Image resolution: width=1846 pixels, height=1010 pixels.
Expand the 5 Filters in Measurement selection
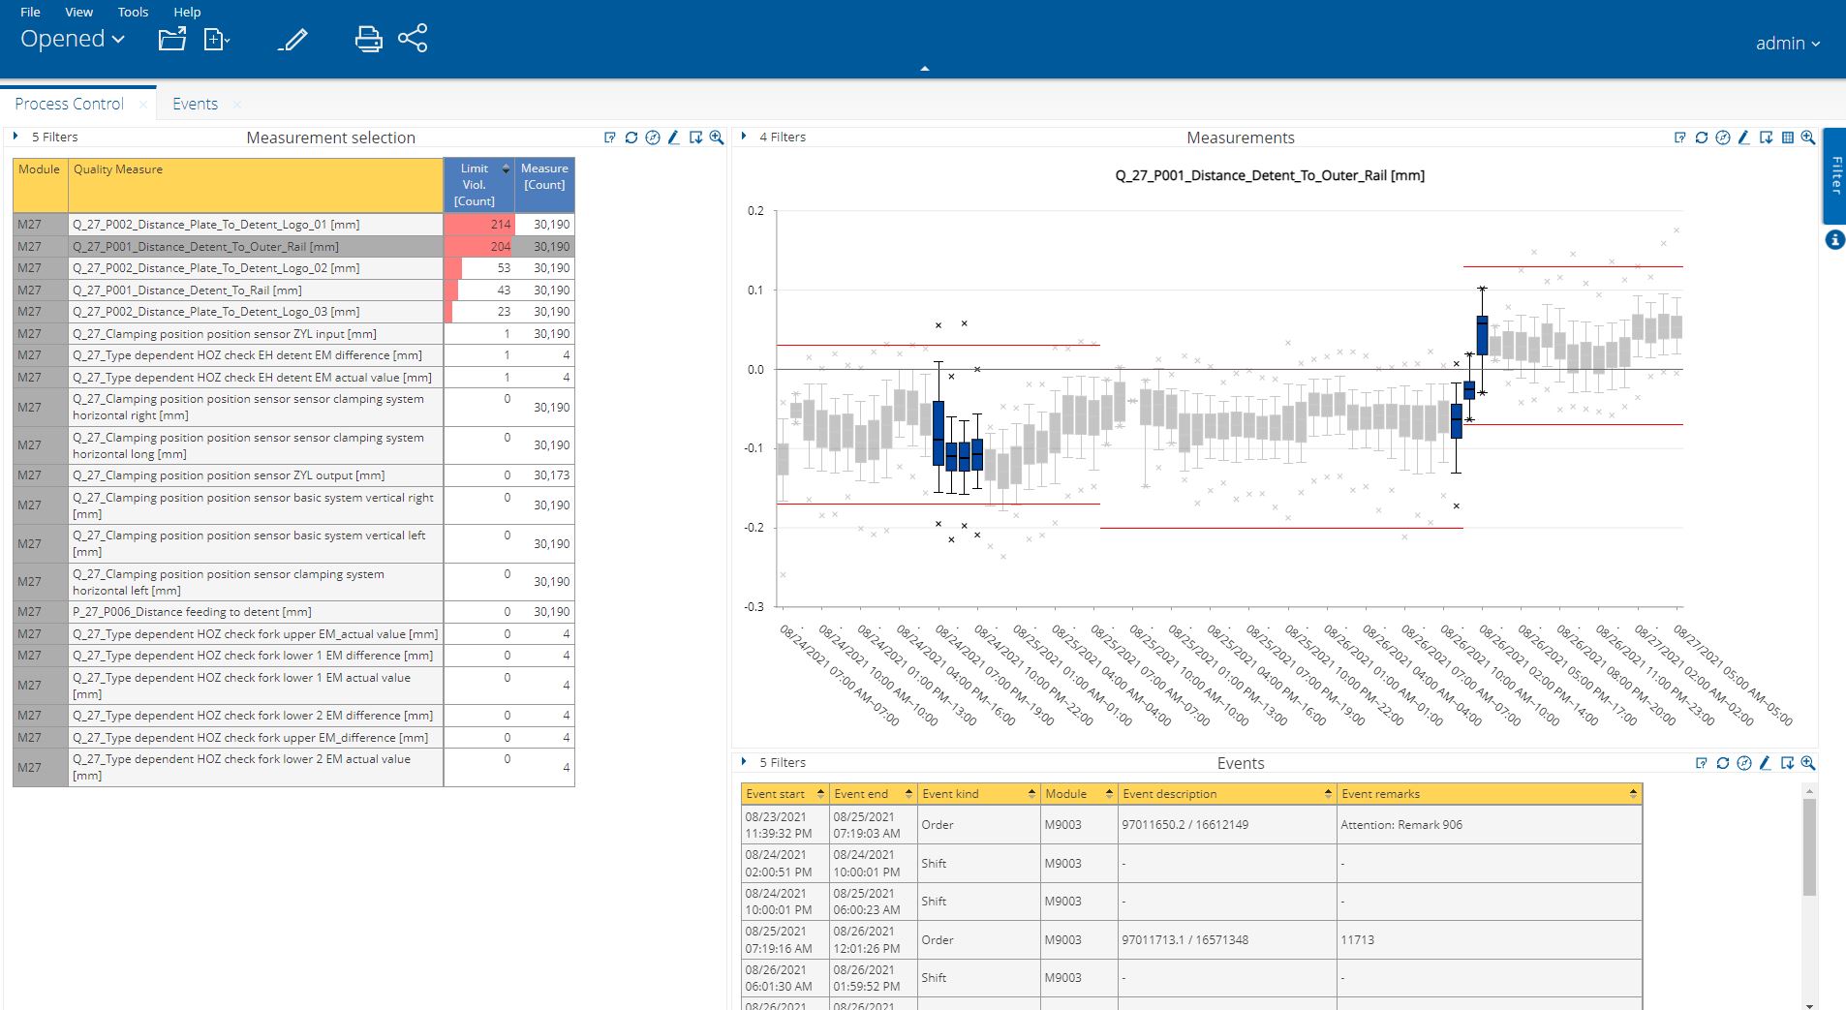(15, 137)
